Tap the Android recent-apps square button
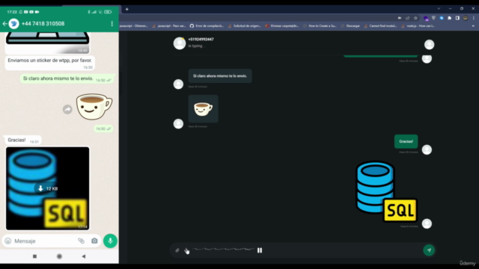 coord(35,256)
